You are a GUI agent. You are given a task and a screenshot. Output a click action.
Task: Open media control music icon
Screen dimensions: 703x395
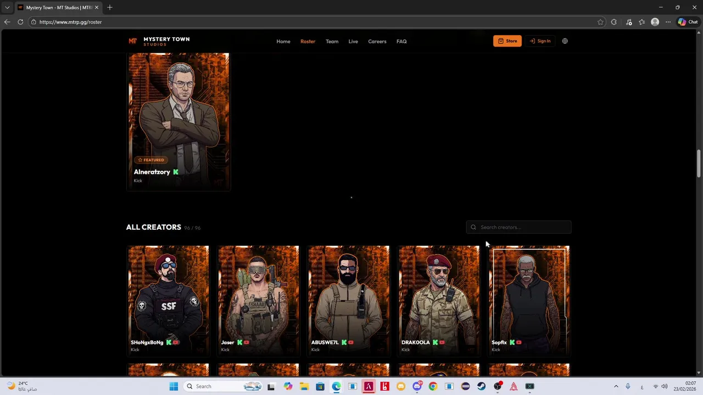pyautogui.click(x=629, y=22)
